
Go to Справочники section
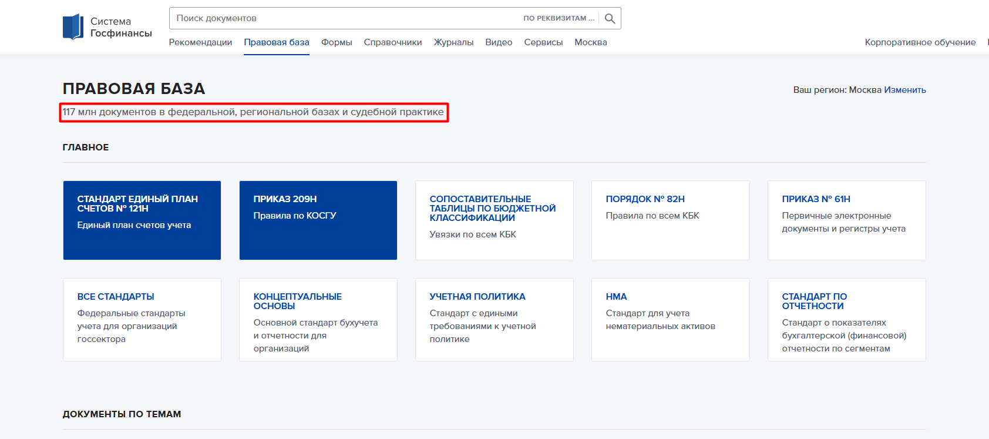click(x=393, y=42)
